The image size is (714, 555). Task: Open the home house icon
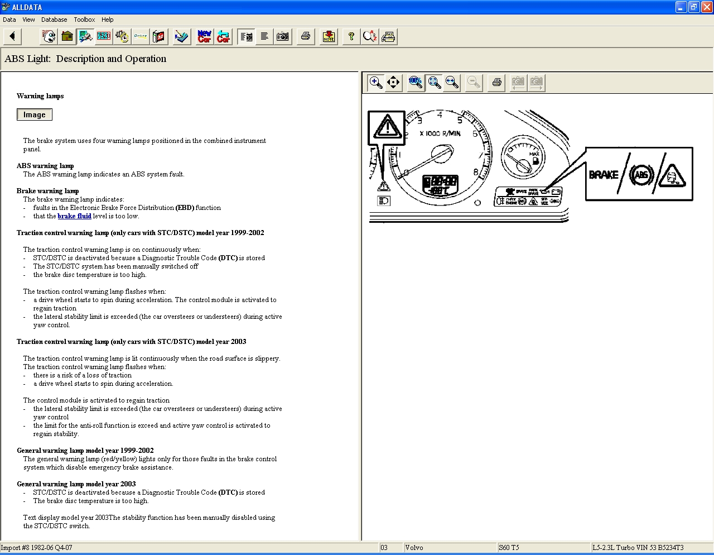(x=67, y=37)
